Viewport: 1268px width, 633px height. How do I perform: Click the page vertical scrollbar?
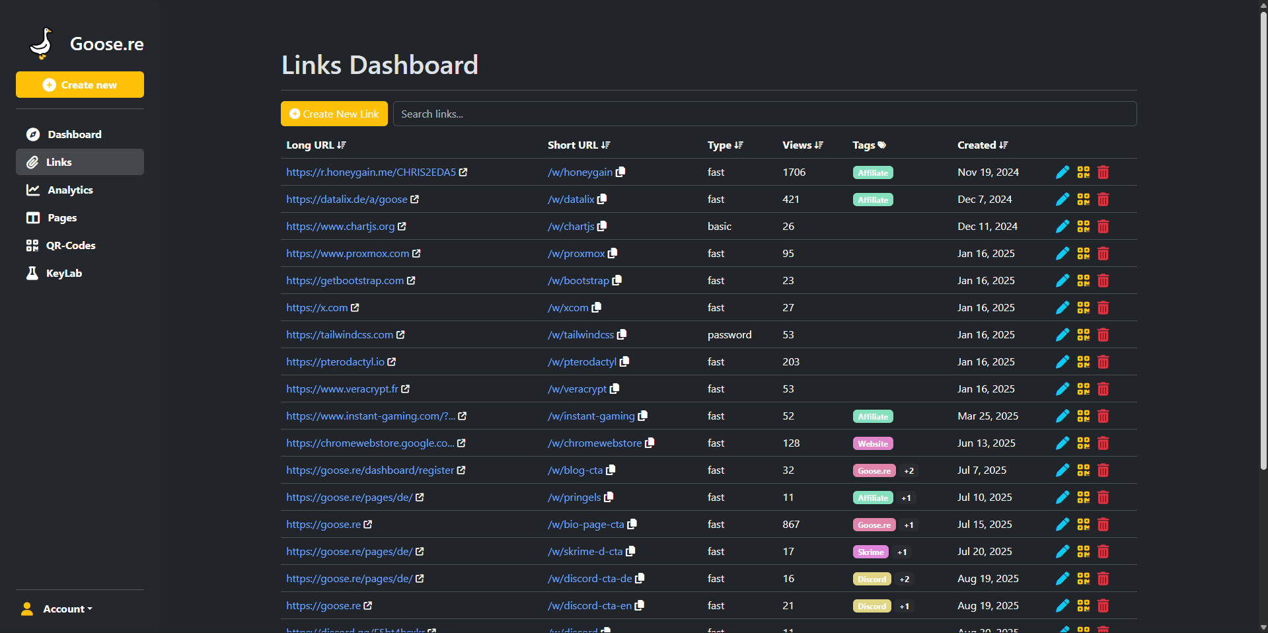click(1263, 241)
